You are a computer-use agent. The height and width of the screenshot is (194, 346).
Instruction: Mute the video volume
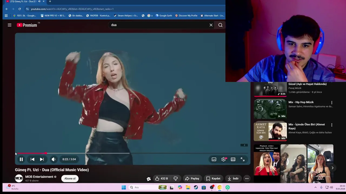pyautogui.click(x=54, y=159)
